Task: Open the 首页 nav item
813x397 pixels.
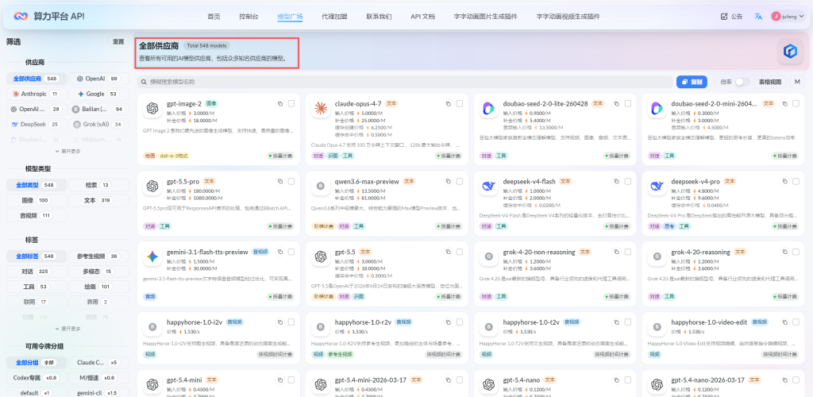Action: [x=214, y=17]
